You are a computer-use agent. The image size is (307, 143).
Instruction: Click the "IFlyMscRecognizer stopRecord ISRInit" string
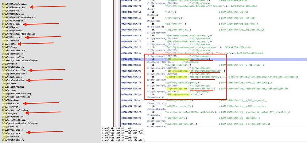click(x=189, y=89)
